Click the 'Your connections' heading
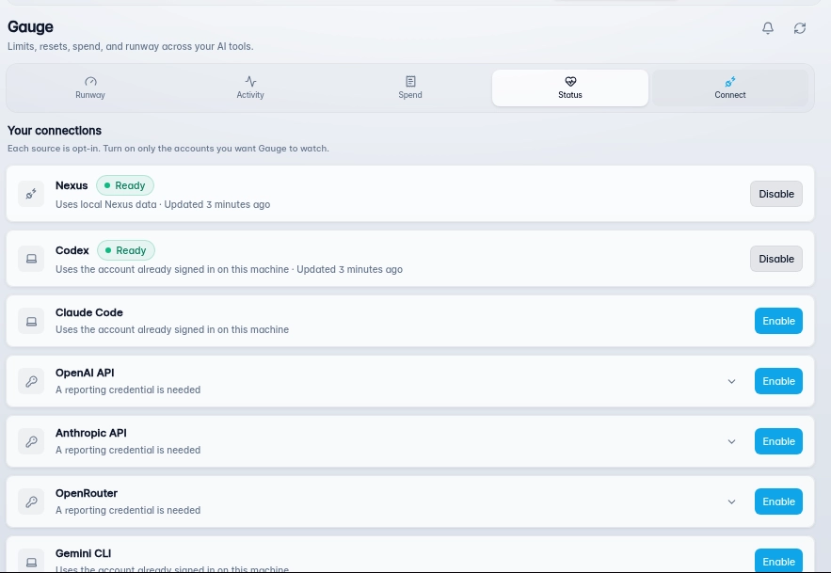The image size is (831, 573). pyautogui.click(x=55, y=131)
